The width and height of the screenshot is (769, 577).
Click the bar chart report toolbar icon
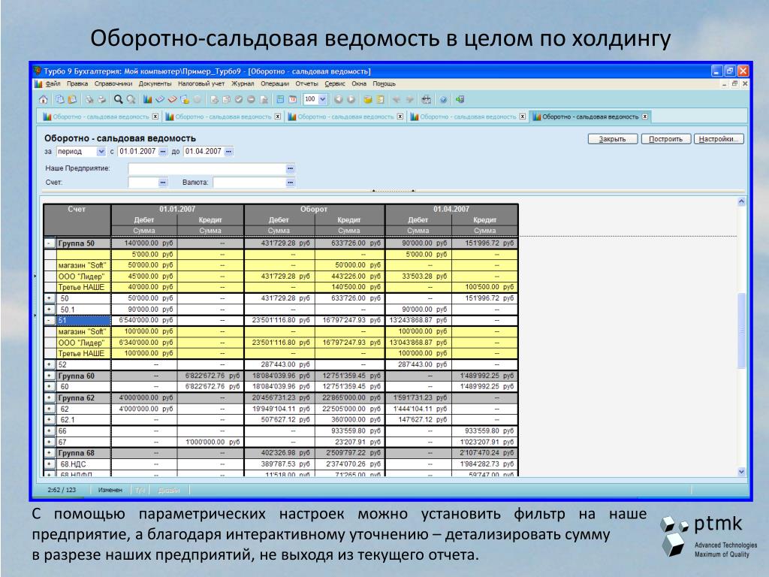pos(147,100)
